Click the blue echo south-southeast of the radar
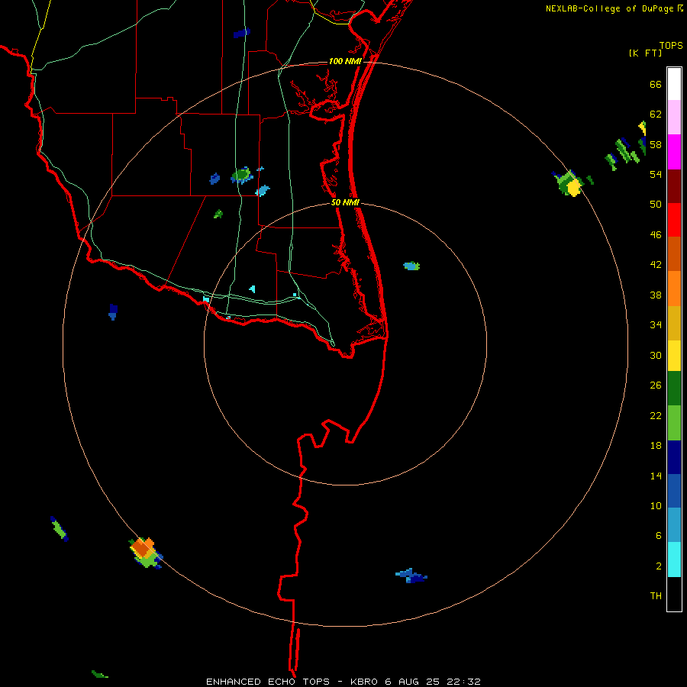This screenshot has height=687, width=687. [411, 576]
